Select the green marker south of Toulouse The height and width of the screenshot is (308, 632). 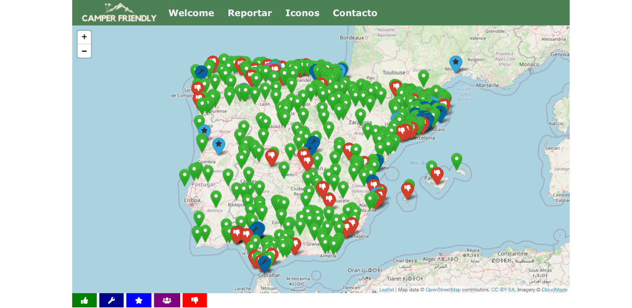point(423,77)
